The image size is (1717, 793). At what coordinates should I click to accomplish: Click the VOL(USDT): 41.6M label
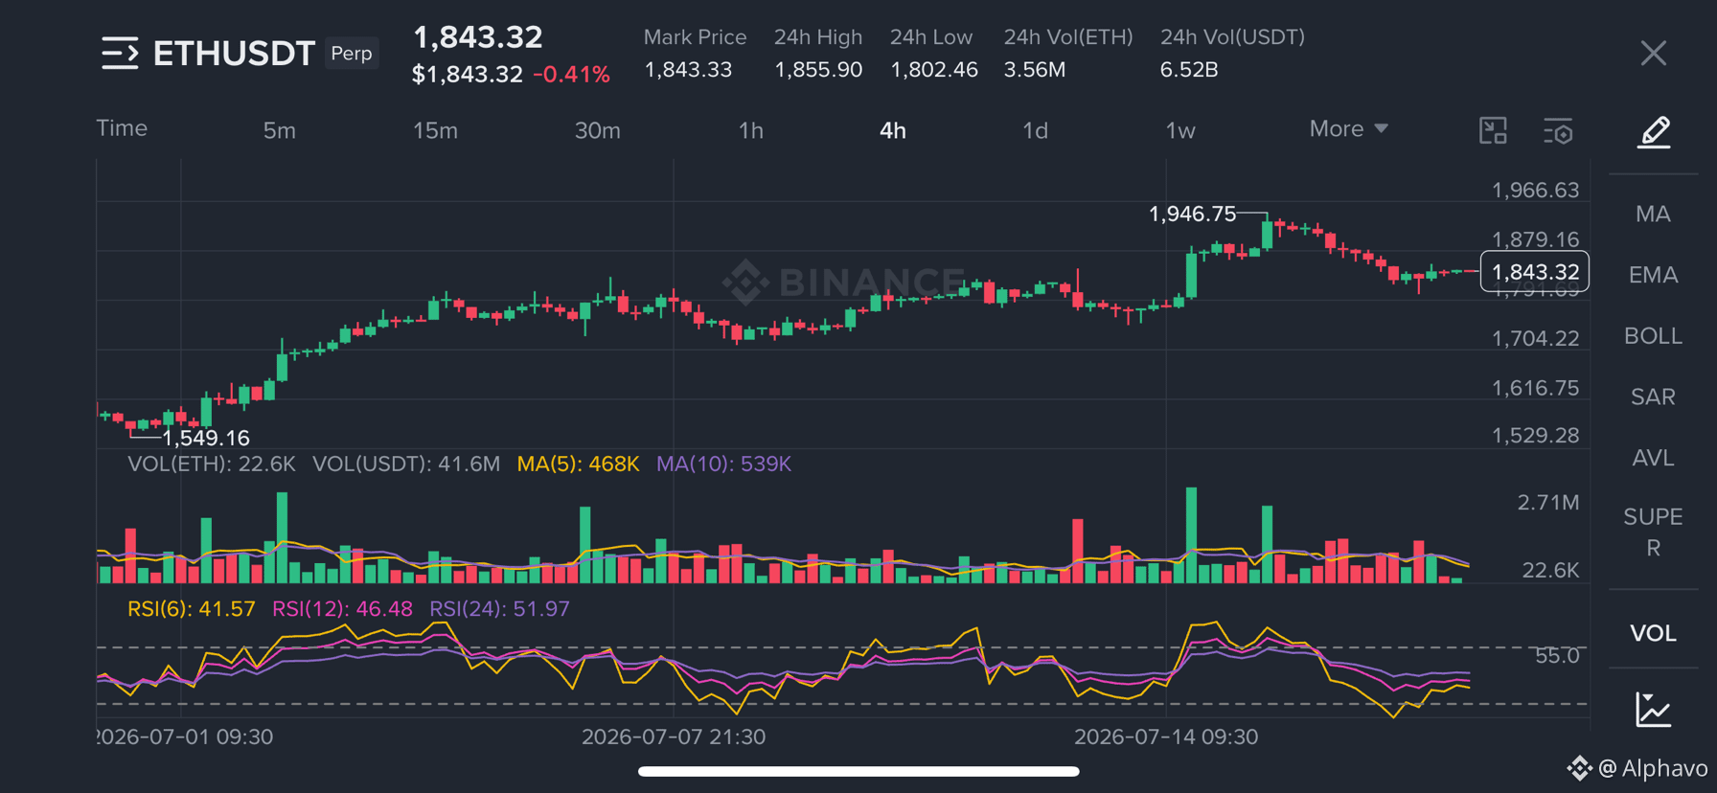406,464
